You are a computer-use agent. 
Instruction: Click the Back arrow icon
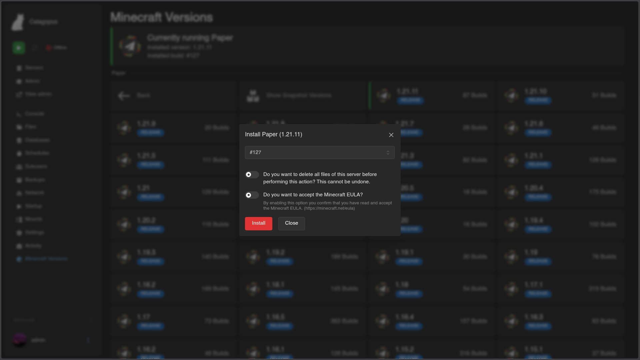(124, 96)
